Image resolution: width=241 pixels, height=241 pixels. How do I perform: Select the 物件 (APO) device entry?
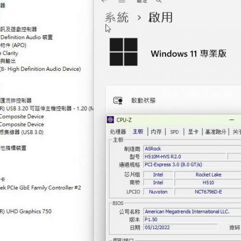point(13,45)
